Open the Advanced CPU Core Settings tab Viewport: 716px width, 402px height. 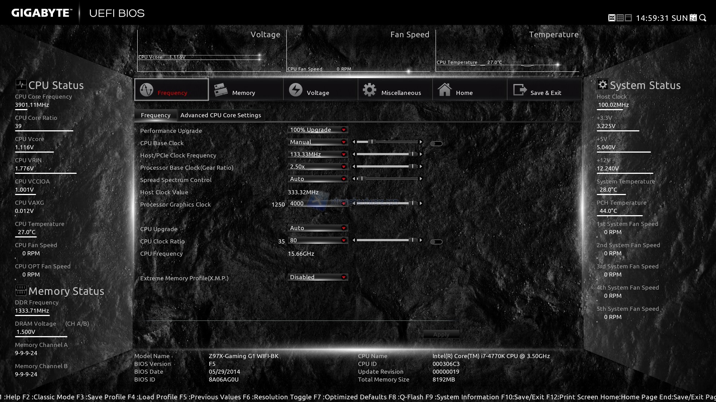(x=221, y=115)
